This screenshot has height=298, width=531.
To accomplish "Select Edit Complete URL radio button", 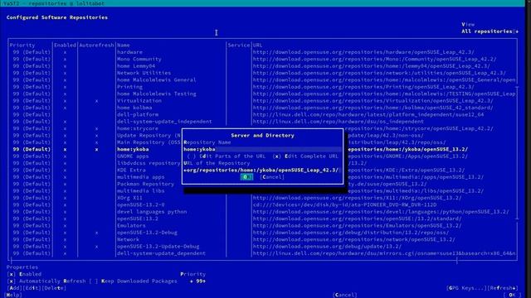I will tap(306, 156).
